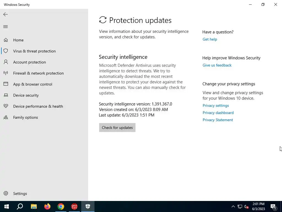Open File Explorer from the taskbar

[34, 206]
